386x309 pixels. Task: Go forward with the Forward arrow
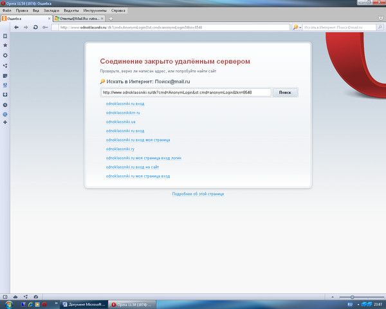pyautogui.click(x=26, y=27)
